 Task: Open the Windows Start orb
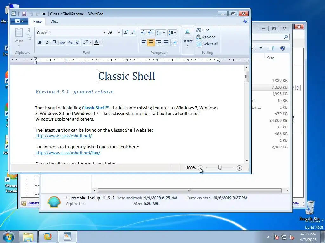[8, 237]
